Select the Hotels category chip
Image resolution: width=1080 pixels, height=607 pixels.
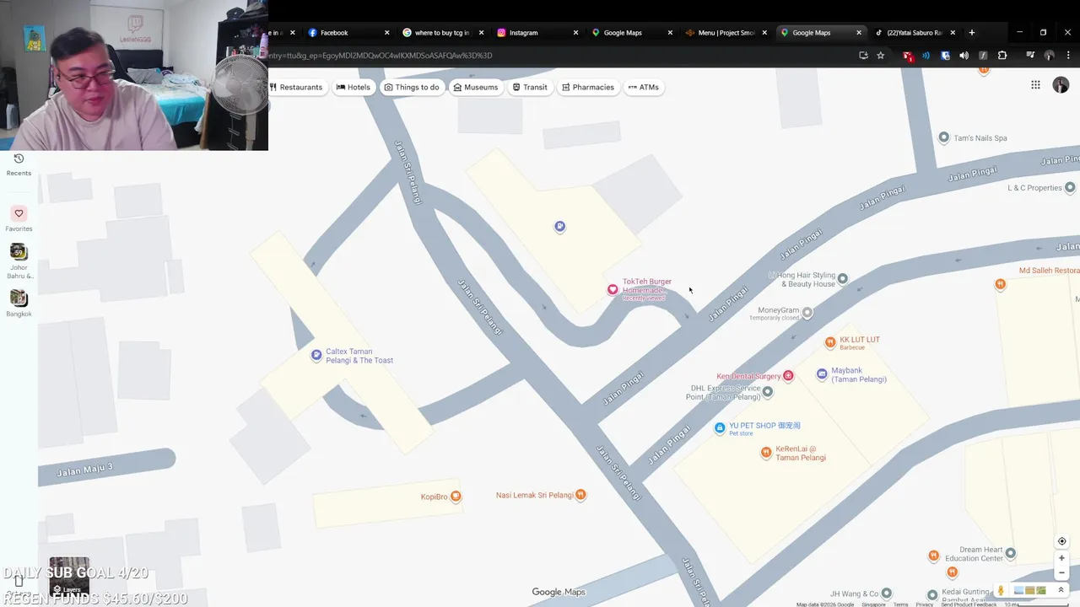(x=354, y=87)
